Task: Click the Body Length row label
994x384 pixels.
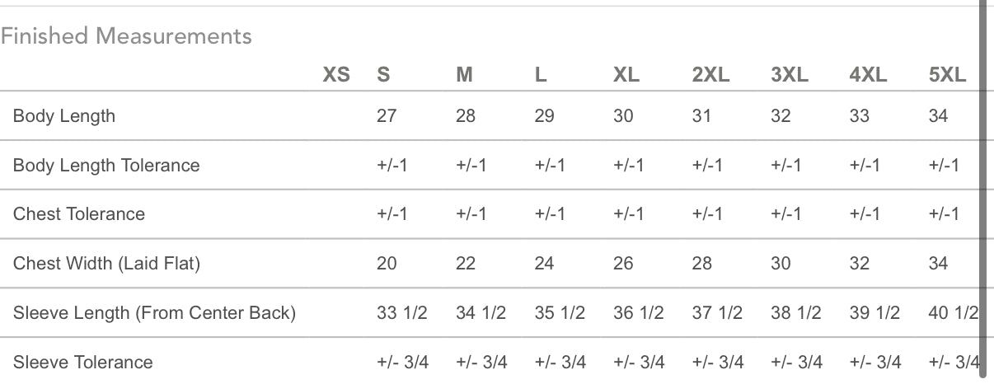Action: click(x=64, y=116)
